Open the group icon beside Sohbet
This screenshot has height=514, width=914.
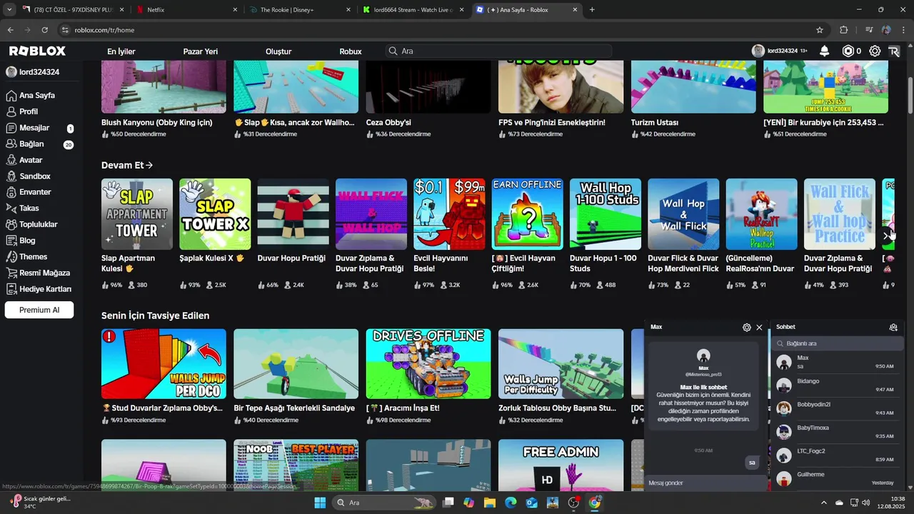pos(893,328)
